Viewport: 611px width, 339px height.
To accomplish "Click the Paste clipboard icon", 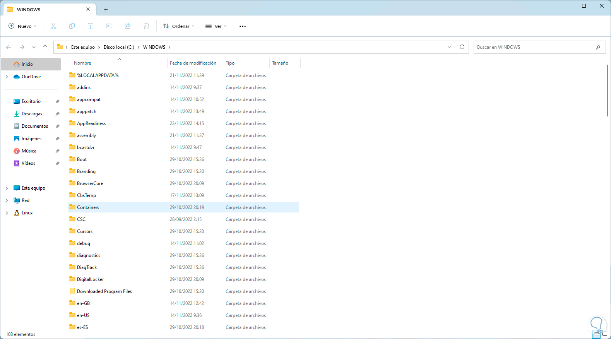I will coord(91,26).
